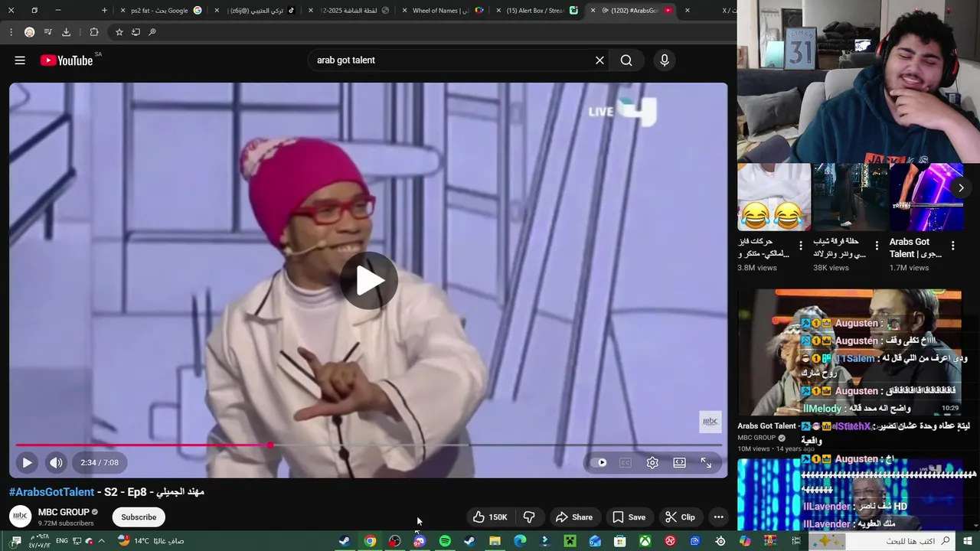Start voice search with microphone
The height and width of the screenshot is (551, 980).
(x=665, y=60)
